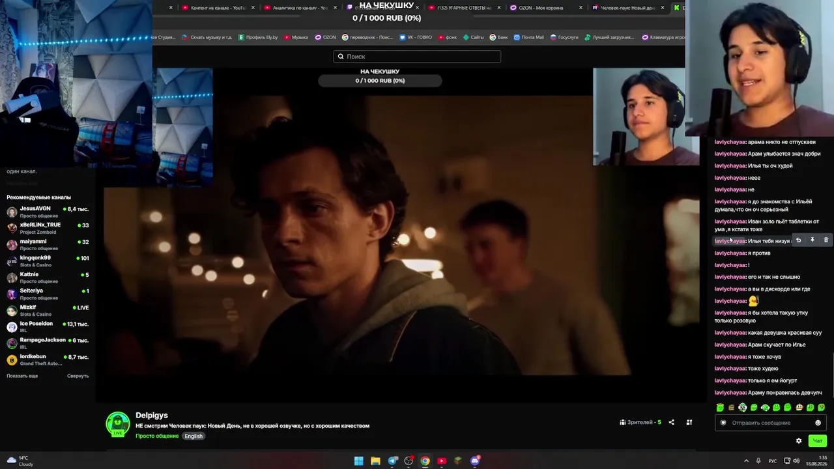Switch keyboard language РУС
The width and height of the screenshot is (834, 469).
coord(773,461)
